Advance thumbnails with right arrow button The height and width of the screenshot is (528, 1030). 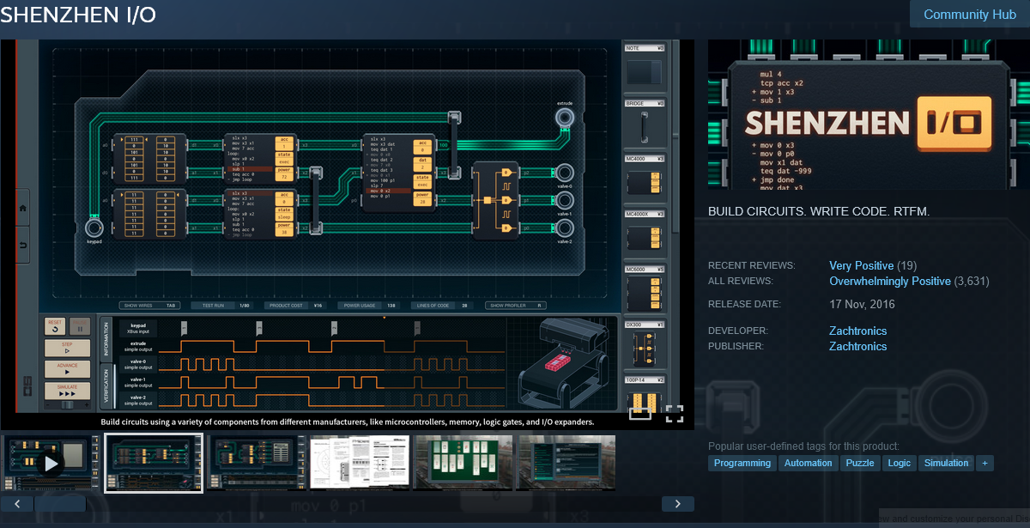click(677, 504)
